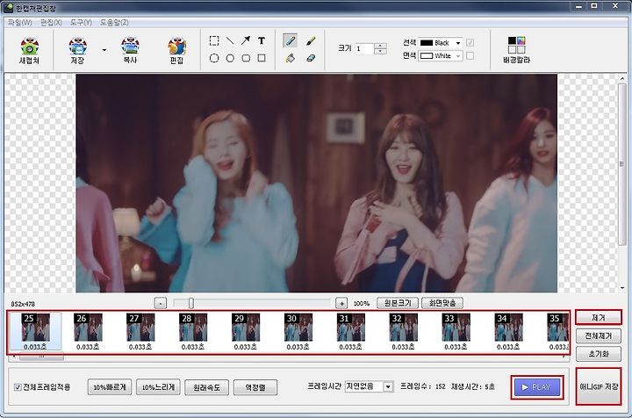Image resolution: width=632 pixels, height=418 pixels.
Task: Click the 전체제거 remove all button
Action: tap(598, 335)
